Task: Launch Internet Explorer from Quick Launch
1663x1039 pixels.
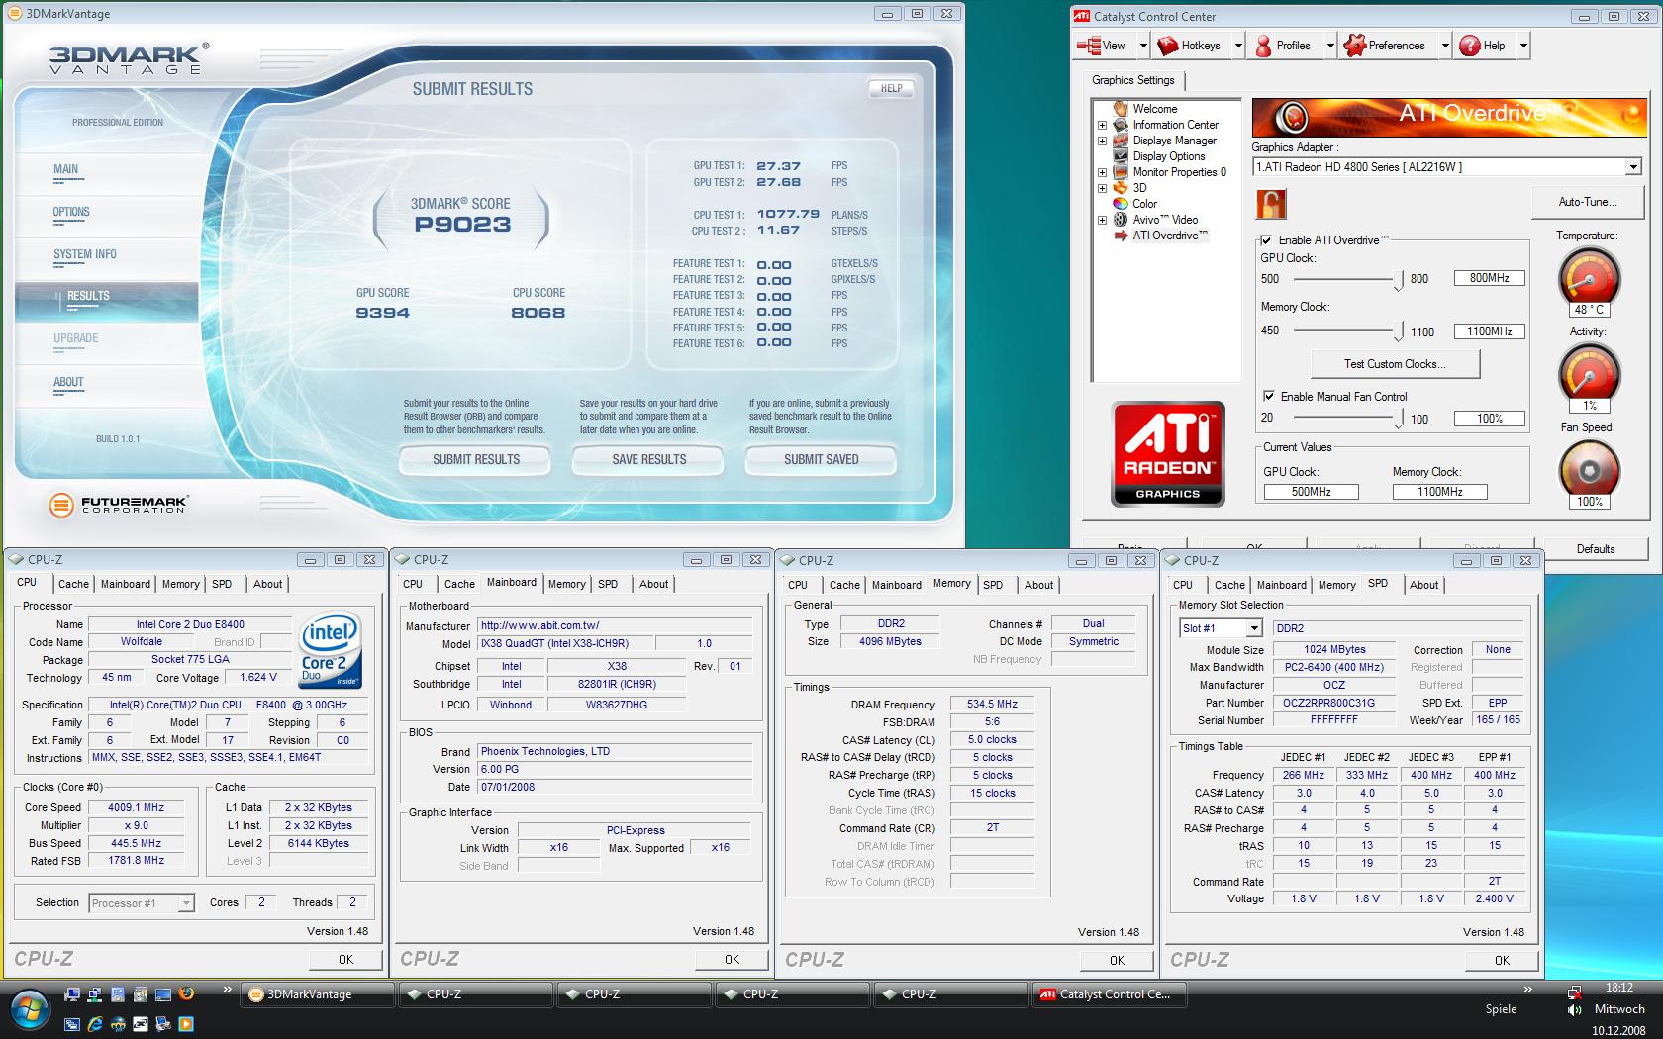Action: pyautogui.click(x=95, y=1025)
